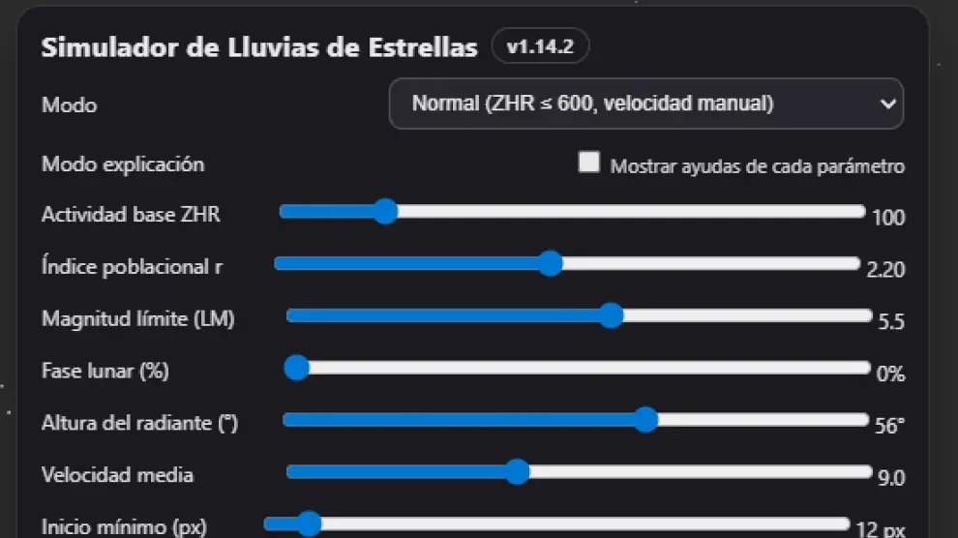
Task: Click the Velocidad media slider thumb
Action: 518,472
